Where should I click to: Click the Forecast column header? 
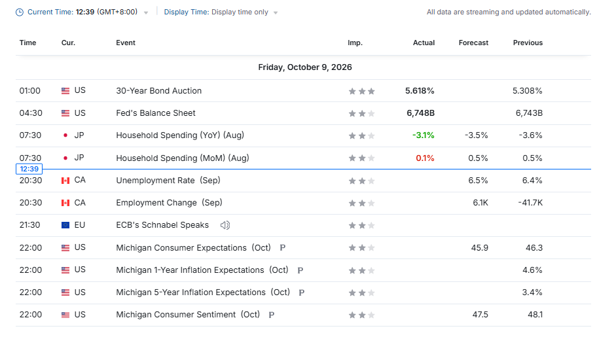point(474,43)
